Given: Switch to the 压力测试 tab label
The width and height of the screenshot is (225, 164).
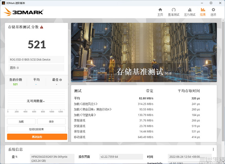Looking at the screenshot, I should coord(190,15).
